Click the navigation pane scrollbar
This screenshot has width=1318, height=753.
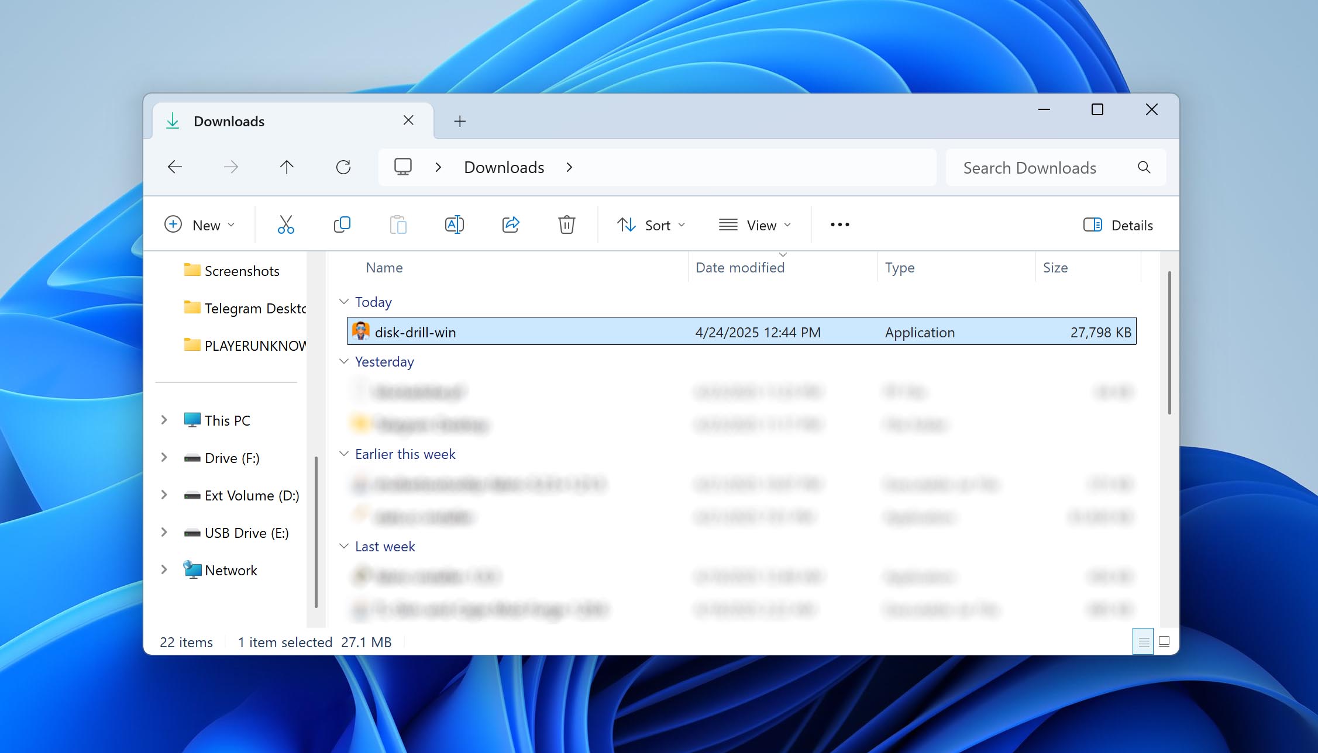pos(316,532)
